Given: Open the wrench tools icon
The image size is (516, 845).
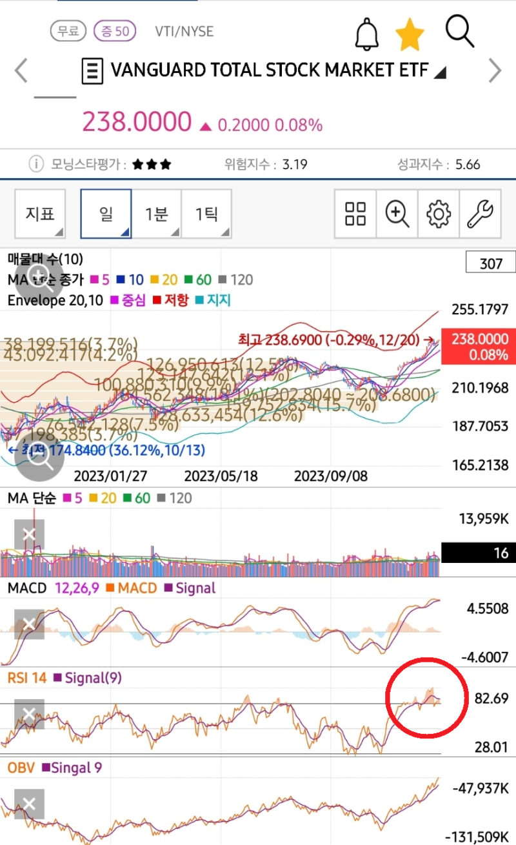Looking at the screenshot, I should coord(480,214).
